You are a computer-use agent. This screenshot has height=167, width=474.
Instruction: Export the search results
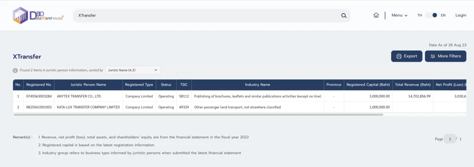click(x=407, y=56)
